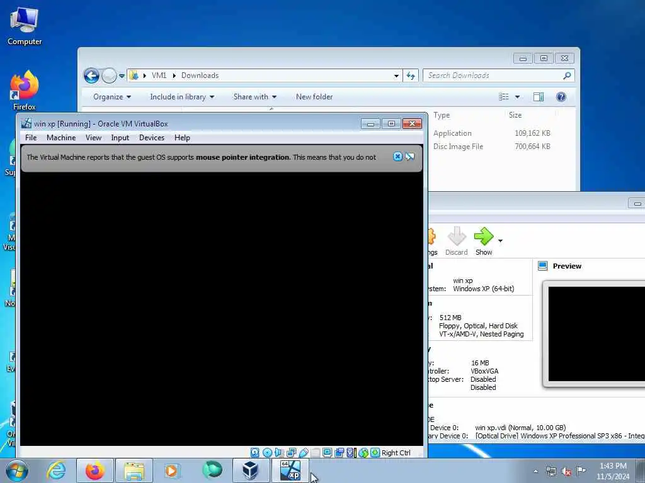Click the clock showing 1:43 PM
Screen dimensions: 645x483
[613, 466]
